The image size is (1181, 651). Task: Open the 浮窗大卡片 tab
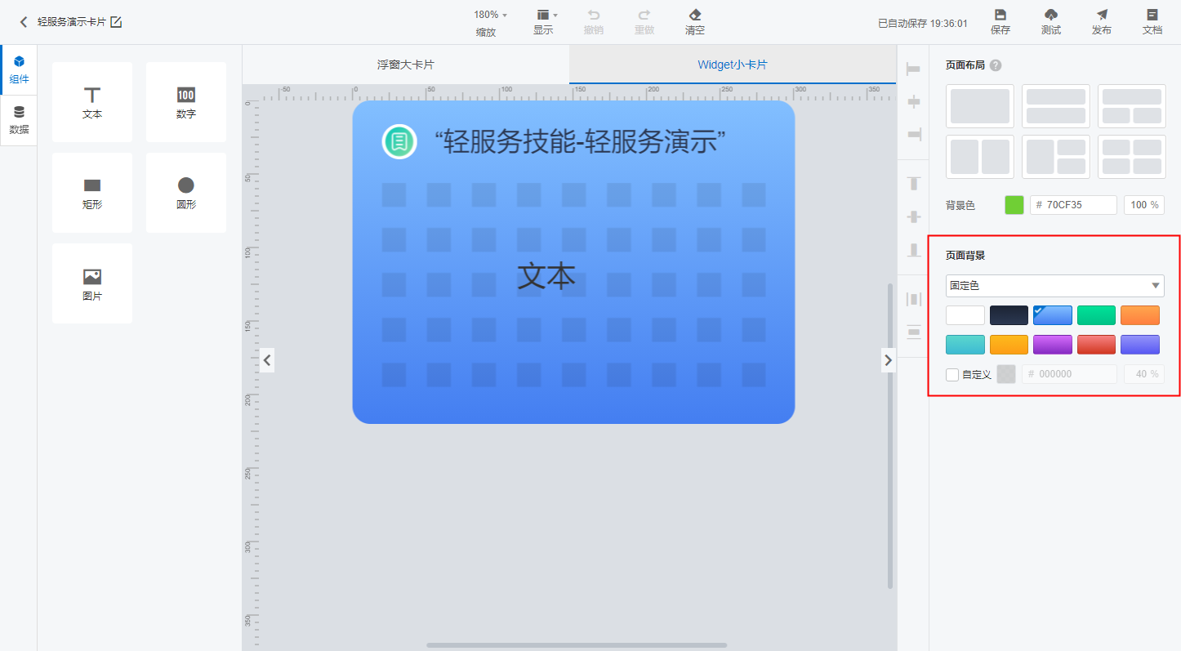pyautogui.click(x=406, y=65)
